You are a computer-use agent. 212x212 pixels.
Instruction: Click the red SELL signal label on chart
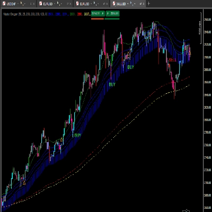click(x=173, y=60)
